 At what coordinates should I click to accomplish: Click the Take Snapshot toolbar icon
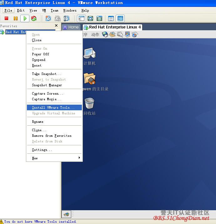(48, 18)
